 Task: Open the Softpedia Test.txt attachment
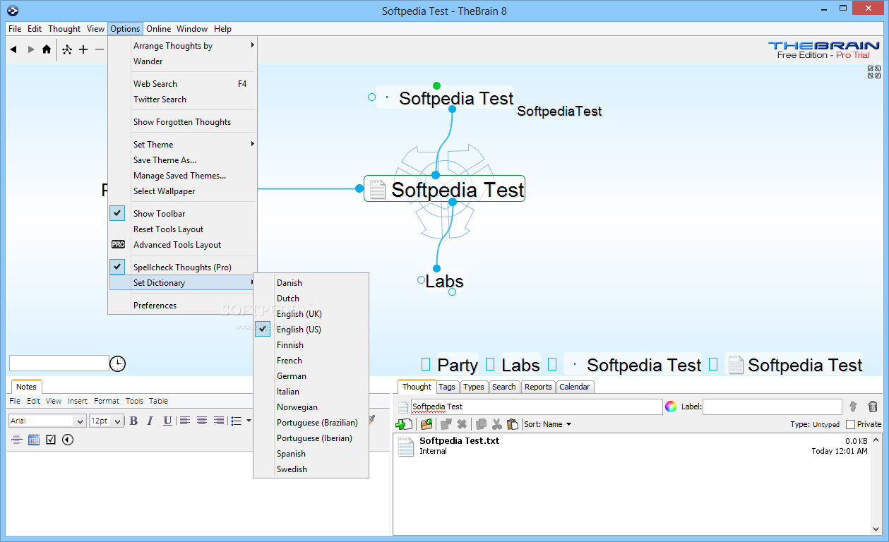[x=459, y=440]
